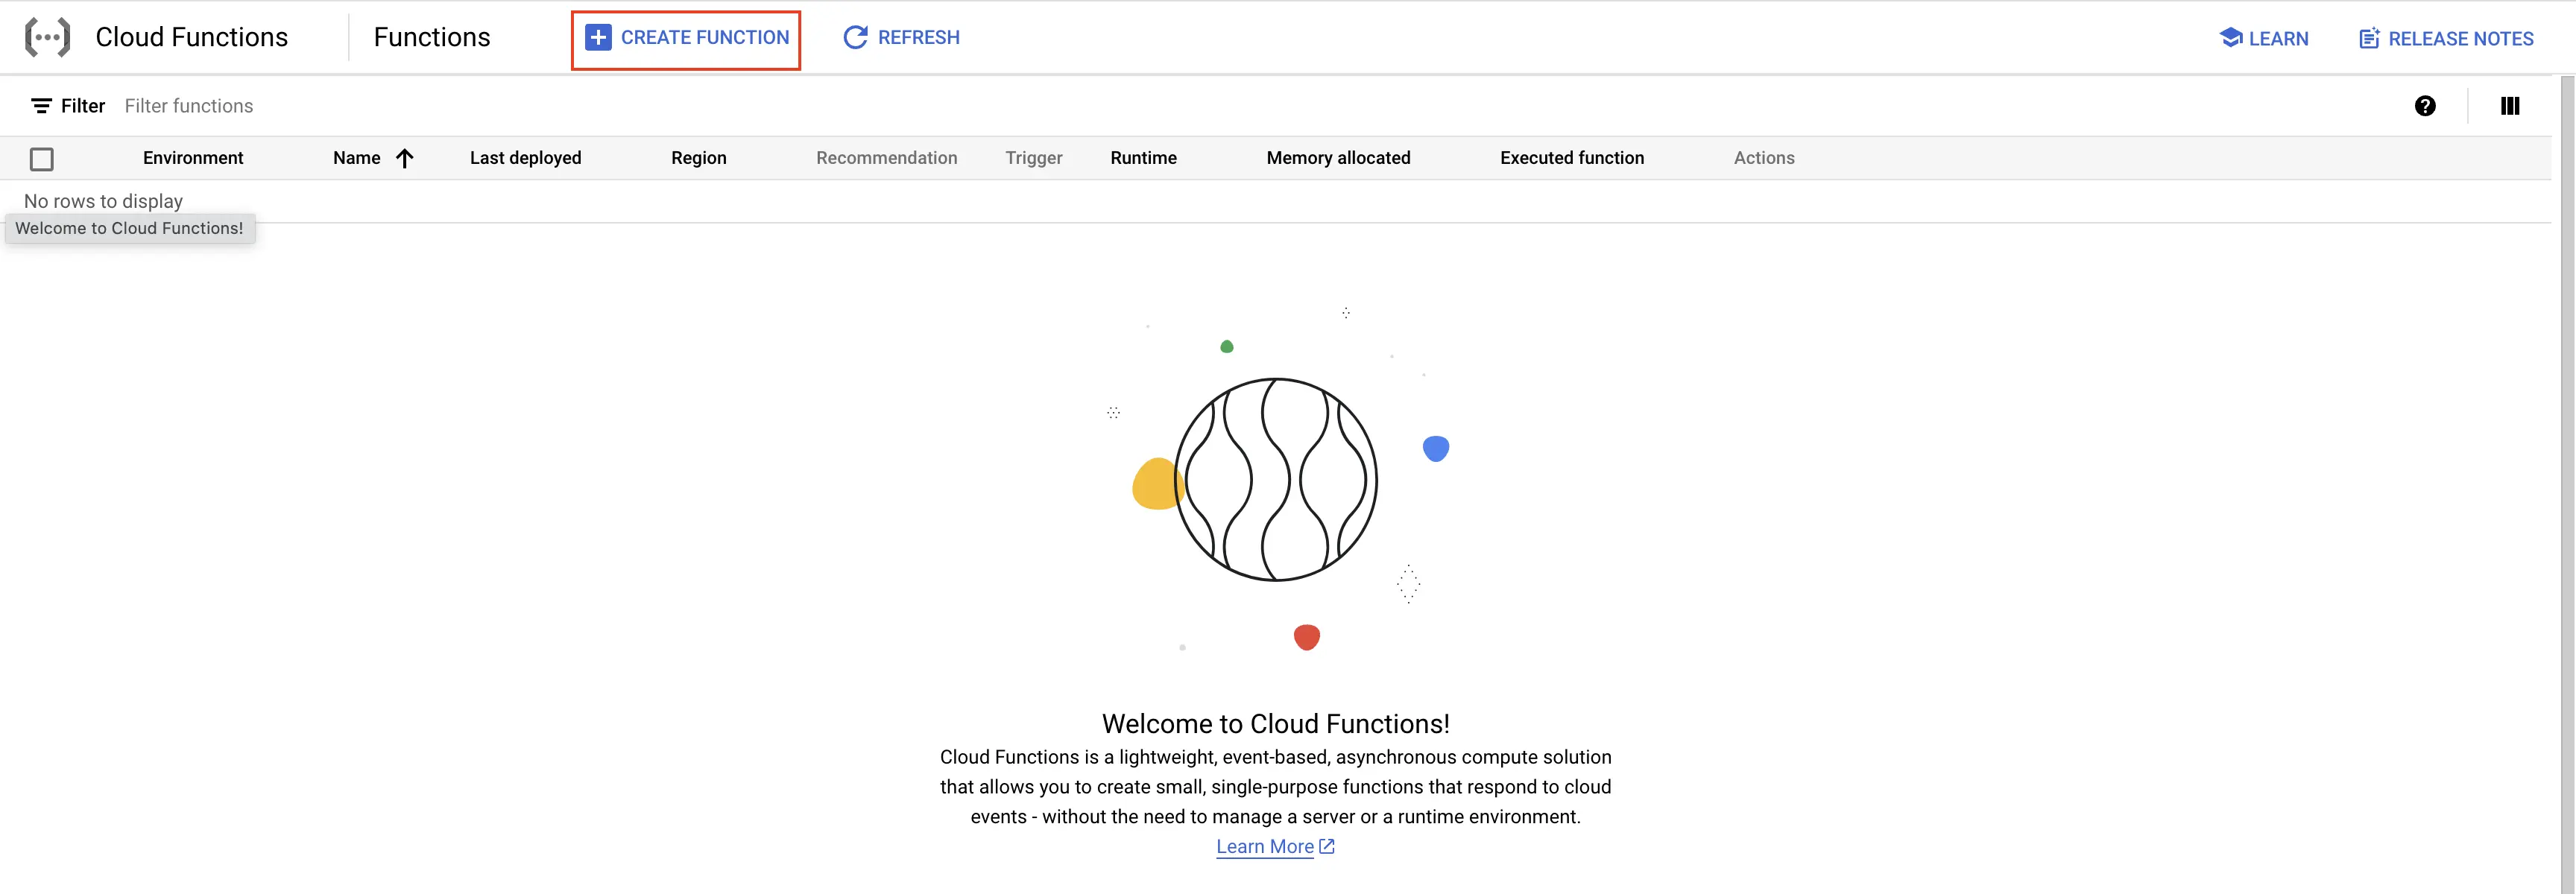Click the Name sort ascending arrow
2576x894 pixels.
405,158
